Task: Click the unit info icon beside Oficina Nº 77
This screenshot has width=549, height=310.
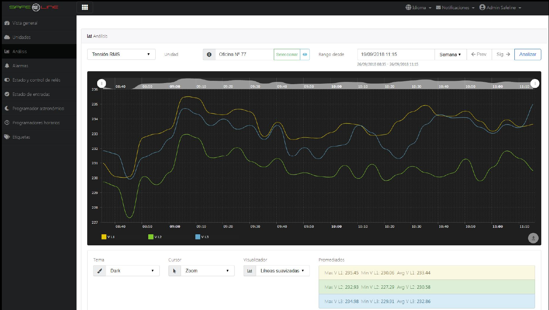Action: pos(209,54)
